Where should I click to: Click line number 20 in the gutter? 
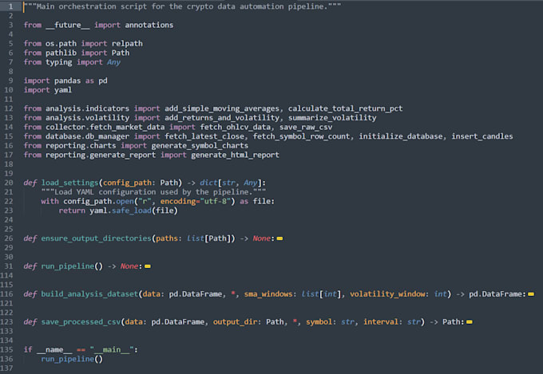[9, 183]
